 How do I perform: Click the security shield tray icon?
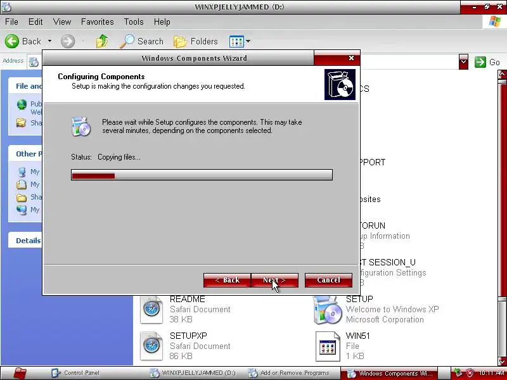[470, 373]
